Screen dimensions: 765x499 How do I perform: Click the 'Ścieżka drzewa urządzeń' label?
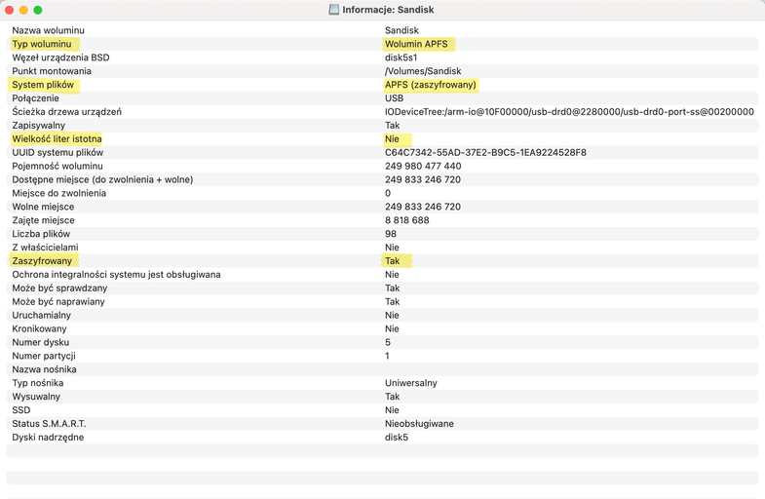coord(67,112)
